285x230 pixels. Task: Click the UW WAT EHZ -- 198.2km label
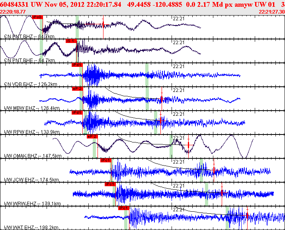pyautogui.click(x=31, y=228)
